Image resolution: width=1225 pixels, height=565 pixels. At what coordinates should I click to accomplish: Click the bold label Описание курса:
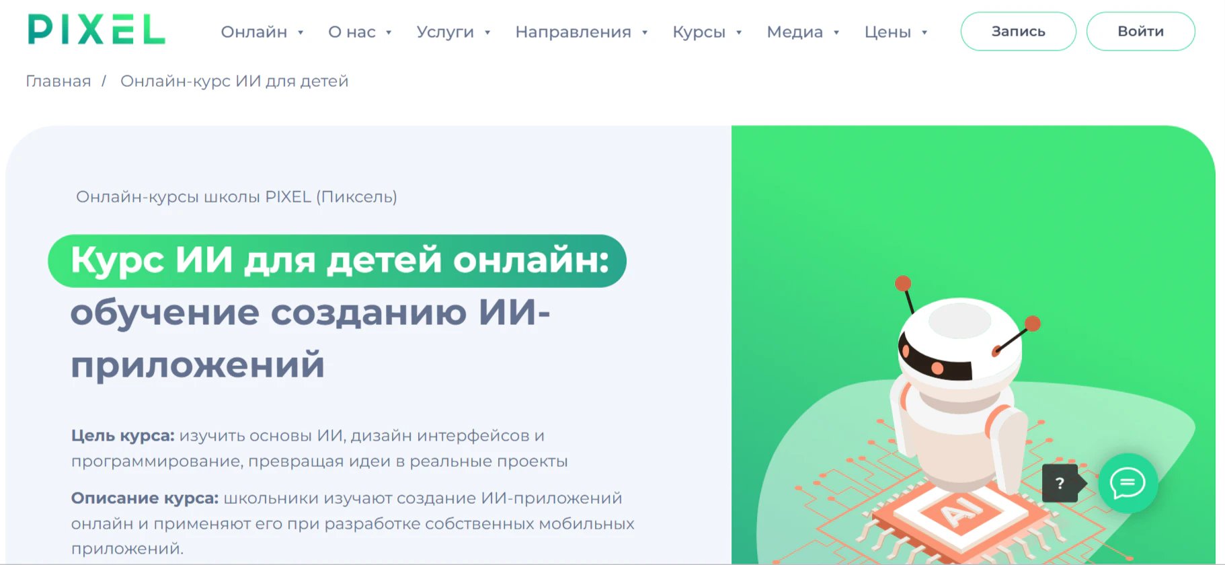coord(145,498)
